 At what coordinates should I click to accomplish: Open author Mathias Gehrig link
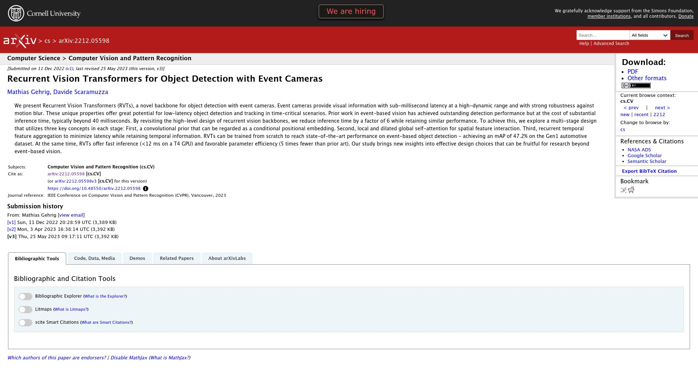coord(28,92)
